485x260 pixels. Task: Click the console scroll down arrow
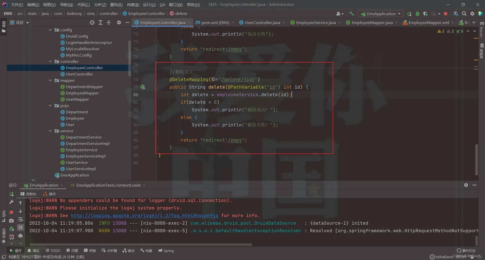pyautogui.click(x=20, y=211)
